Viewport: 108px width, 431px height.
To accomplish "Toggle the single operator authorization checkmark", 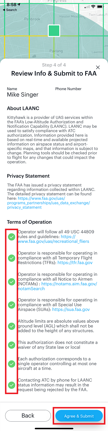I will [11, 364].
